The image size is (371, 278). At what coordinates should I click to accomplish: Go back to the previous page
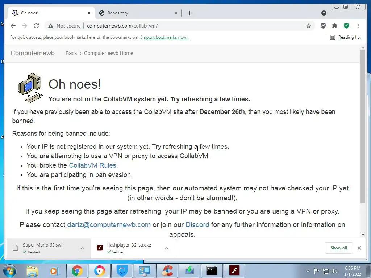coord(13,26)
